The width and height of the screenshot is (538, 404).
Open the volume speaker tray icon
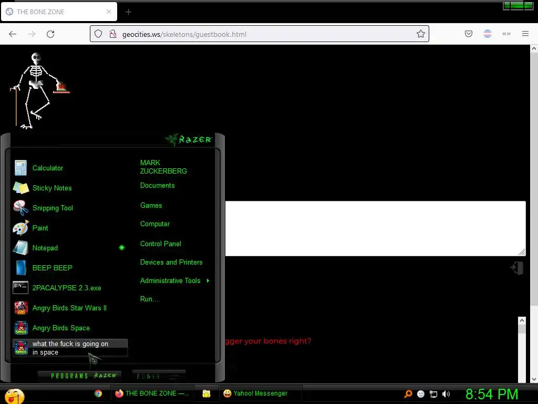pyautogui.click(x=446, y=394)
